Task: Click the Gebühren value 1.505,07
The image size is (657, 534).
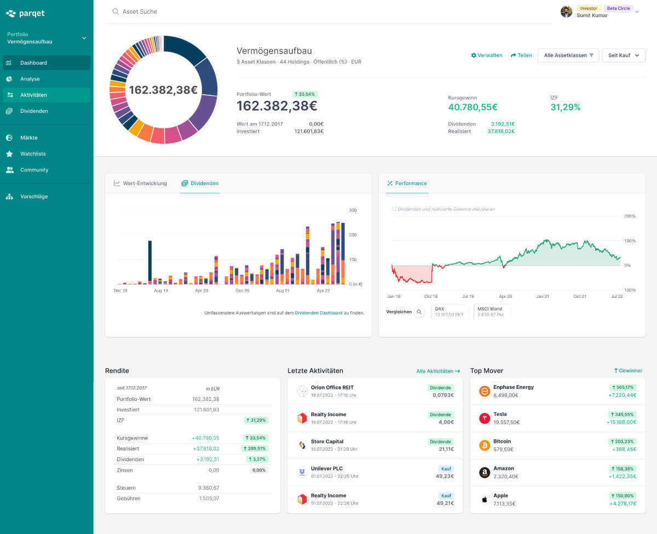Action: coord(209,499)
